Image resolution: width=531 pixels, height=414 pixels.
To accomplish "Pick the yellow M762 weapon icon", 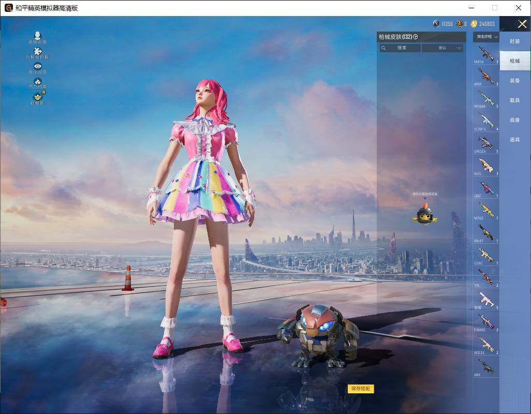I will click(486, 210).
